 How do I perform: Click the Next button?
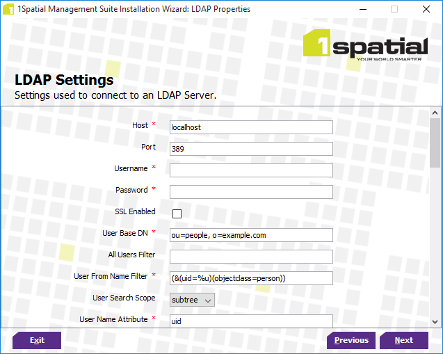pyautogui.click(x=403, y=341)
